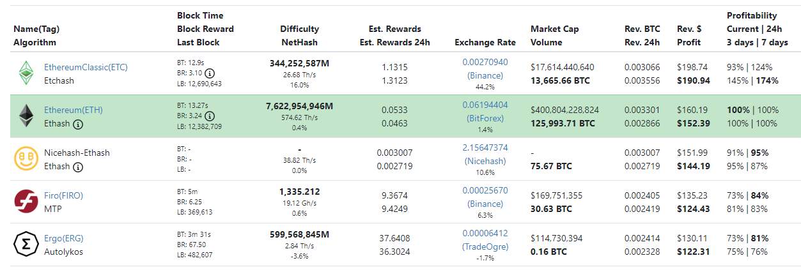Screen dimensions: 801x272
Task: Open the Firo(FIRO) coin link
Action: click(x=63, y=195)
